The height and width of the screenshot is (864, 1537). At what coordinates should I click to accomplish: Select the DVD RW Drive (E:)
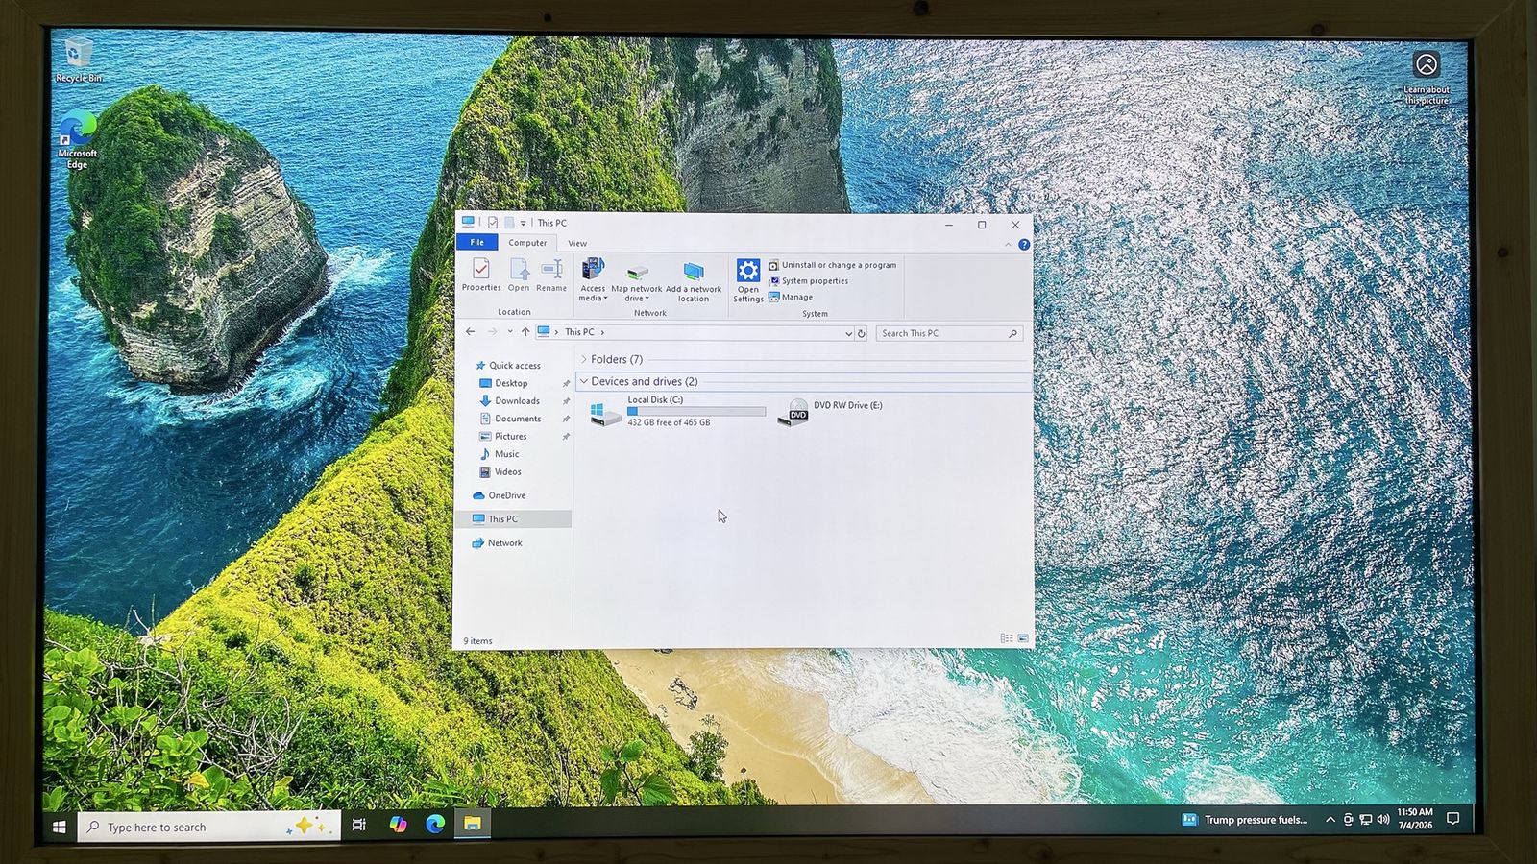pos(830,411)
